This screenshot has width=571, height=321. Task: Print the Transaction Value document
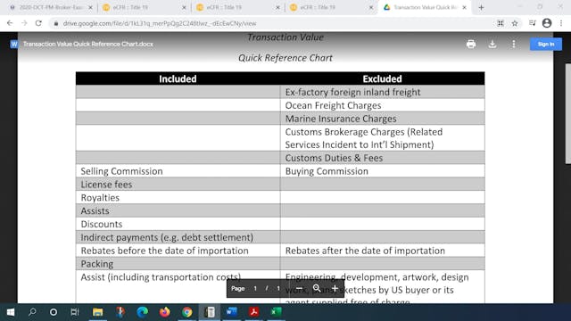(471, 44)
